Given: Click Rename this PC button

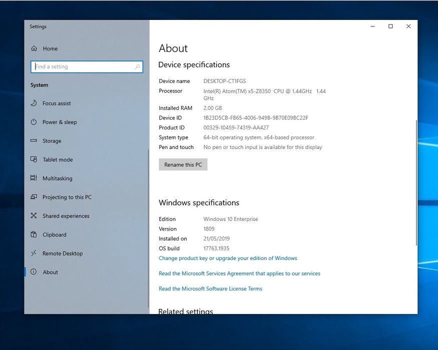Looking at the screenshot, I should coord(183,164).
